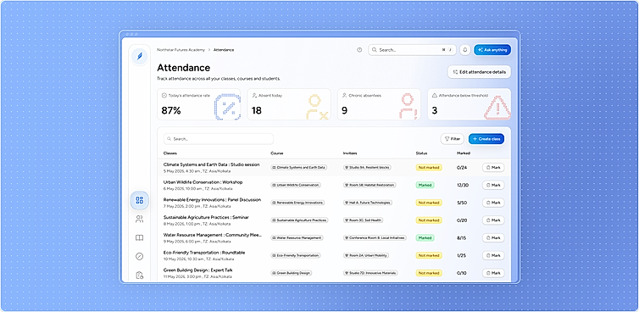
Task: Open the Filter button
Action: [453, 139]
